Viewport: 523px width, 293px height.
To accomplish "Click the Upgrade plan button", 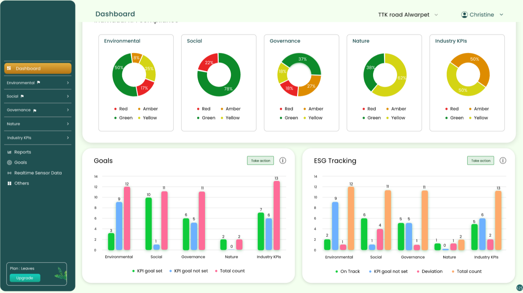I will (x=25, y=278).
